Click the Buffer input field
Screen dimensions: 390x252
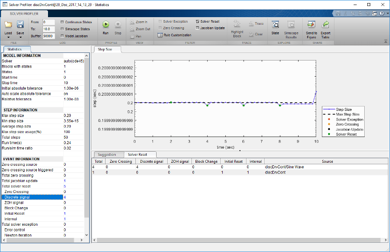[x=48, y=36]
